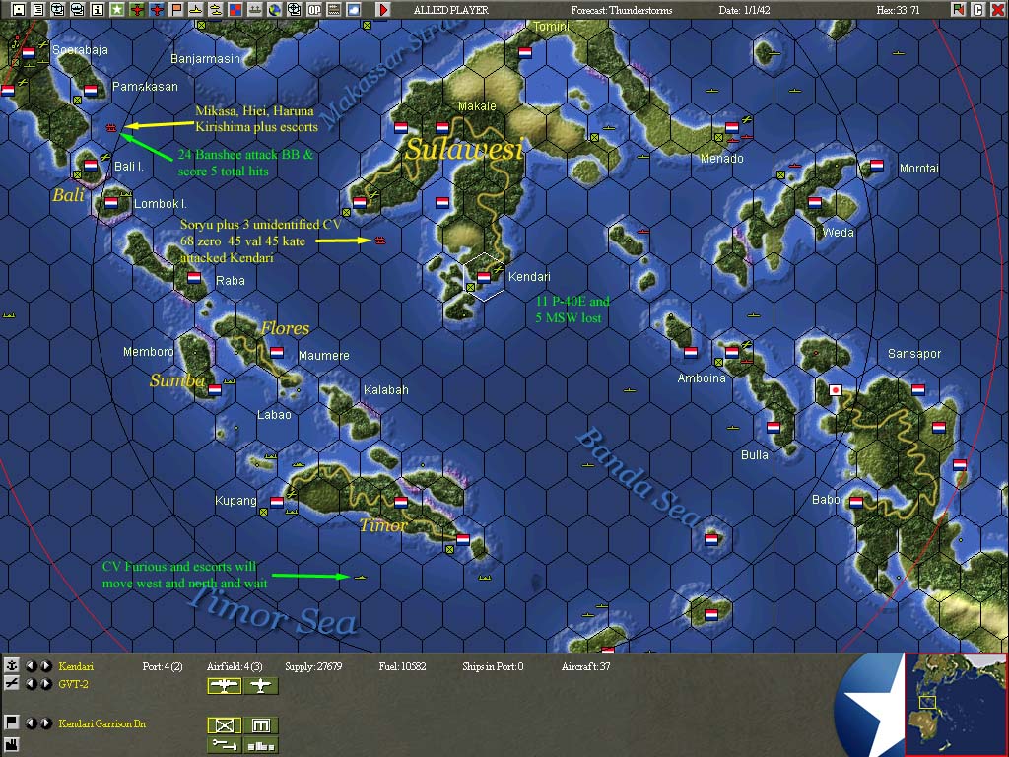Image resolution: width=1009 pixels, height=757 pixels.
Task: Select previous land unit arrow by Garrison Bn
Action: 31,723
